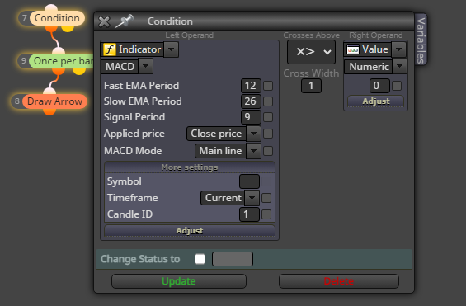Click the Cross Width value field
This screenshot has height=306, width=466.
coord(311,86)
